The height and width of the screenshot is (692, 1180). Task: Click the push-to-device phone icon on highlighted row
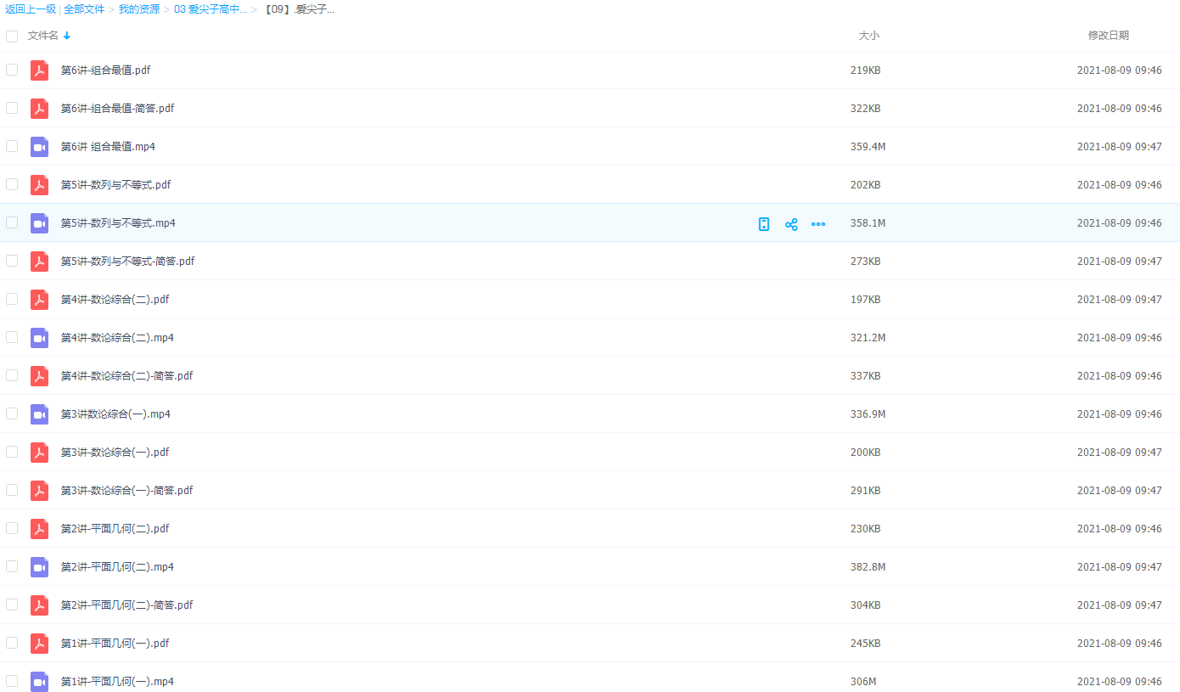[764, 224]
